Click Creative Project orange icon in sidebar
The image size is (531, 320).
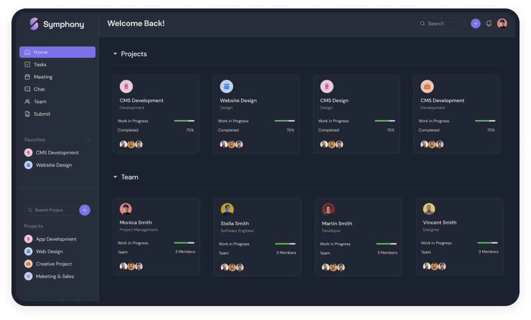28,264
